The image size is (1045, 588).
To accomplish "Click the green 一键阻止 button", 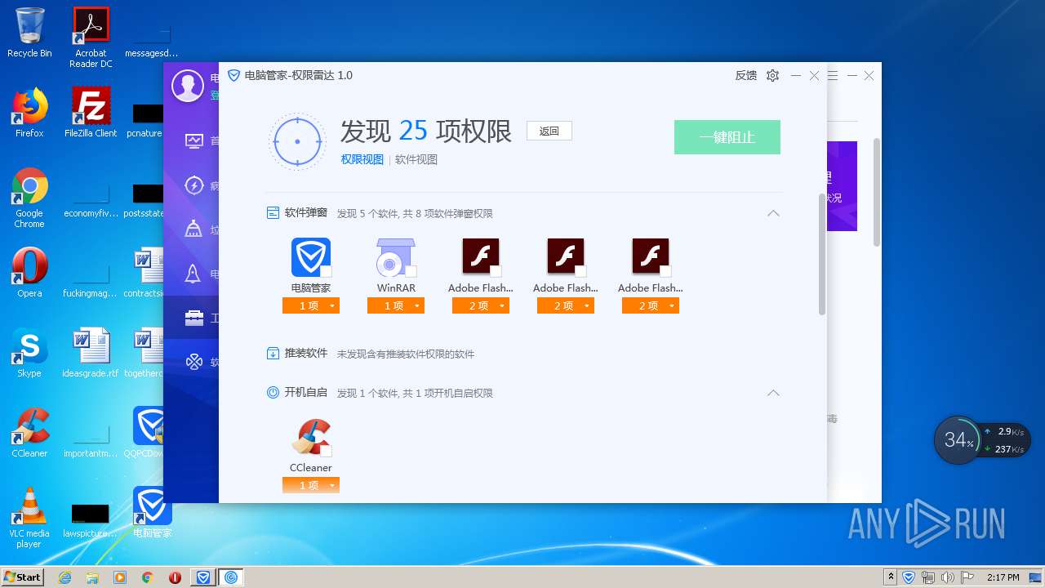I will click(x=727, y=137).
